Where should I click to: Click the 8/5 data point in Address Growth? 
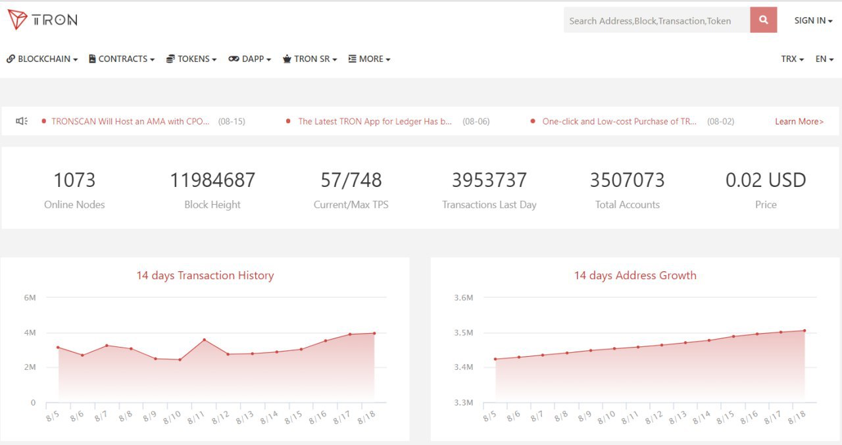point(495,359)
